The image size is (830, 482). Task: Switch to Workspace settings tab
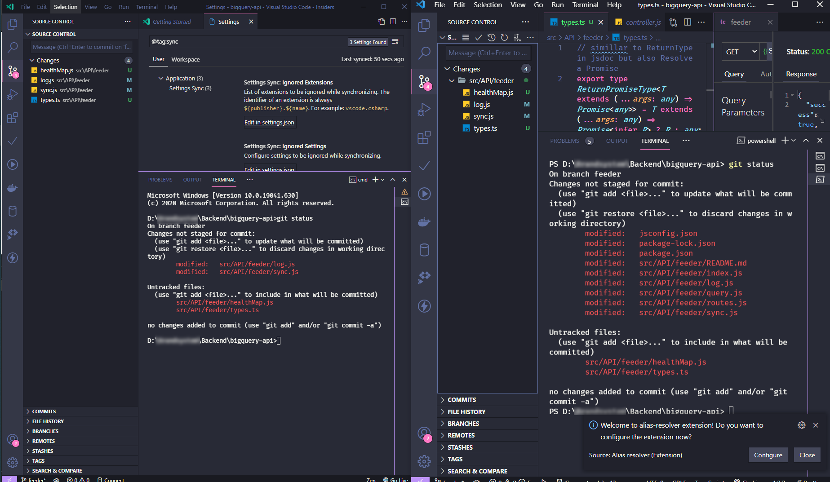click(186, 59)
